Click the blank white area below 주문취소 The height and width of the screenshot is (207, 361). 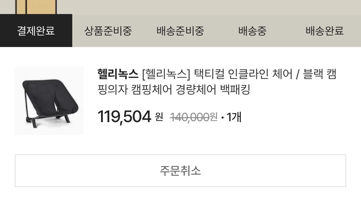tap(181, 197)
